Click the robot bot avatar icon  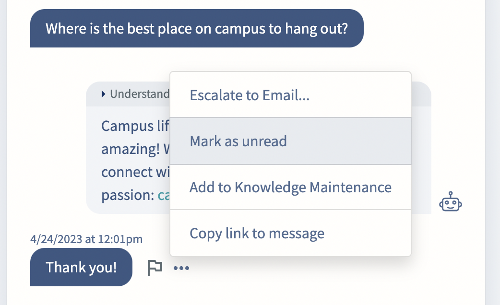(450, 202)
